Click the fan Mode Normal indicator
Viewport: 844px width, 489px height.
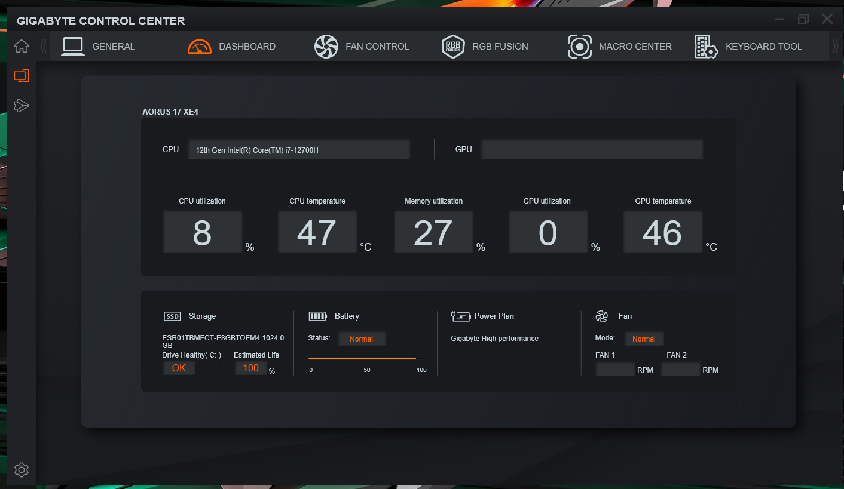tap(644, 339)
